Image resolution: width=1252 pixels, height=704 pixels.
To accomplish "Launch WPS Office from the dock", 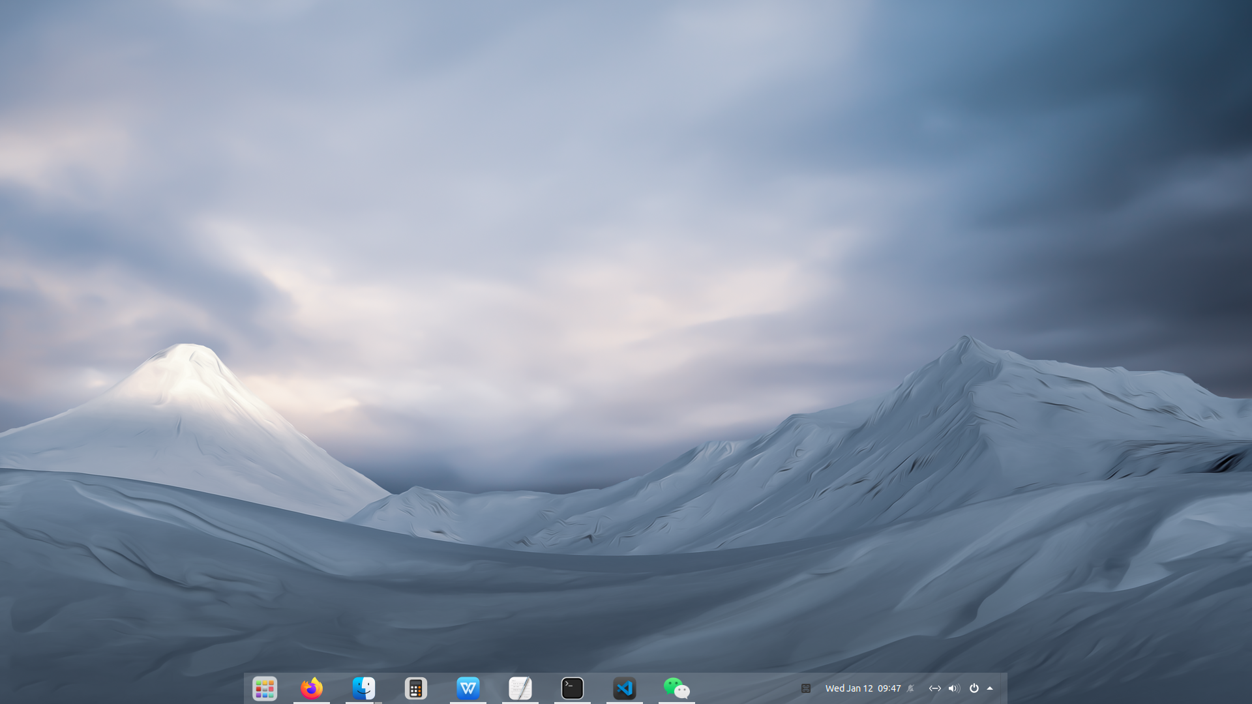I will pos(468,688).
